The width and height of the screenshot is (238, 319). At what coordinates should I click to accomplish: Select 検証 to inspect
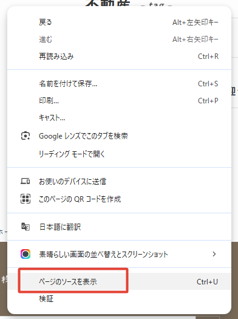(120, 298)
